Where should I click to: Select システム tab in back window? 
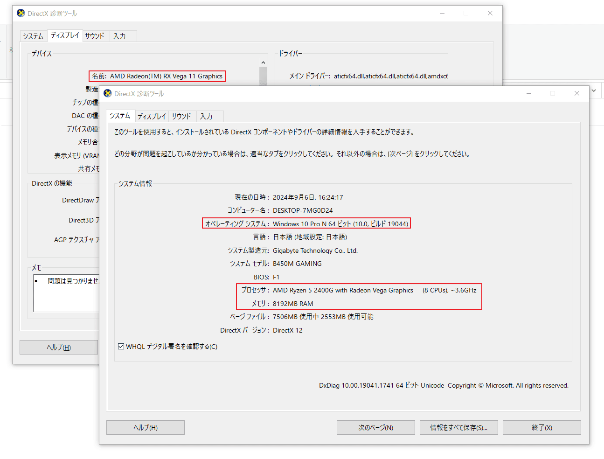coord(33,36)
